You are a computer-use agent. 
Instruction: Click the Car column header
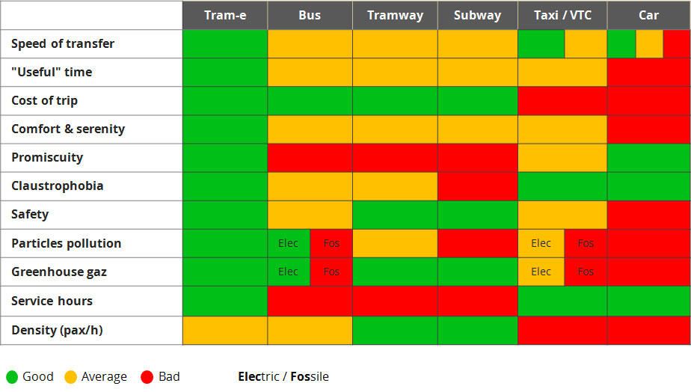point(648,16)
